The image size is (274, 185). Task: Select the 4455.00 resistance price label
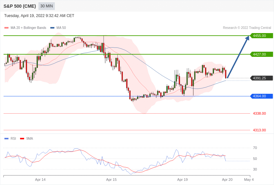(261, 36)
